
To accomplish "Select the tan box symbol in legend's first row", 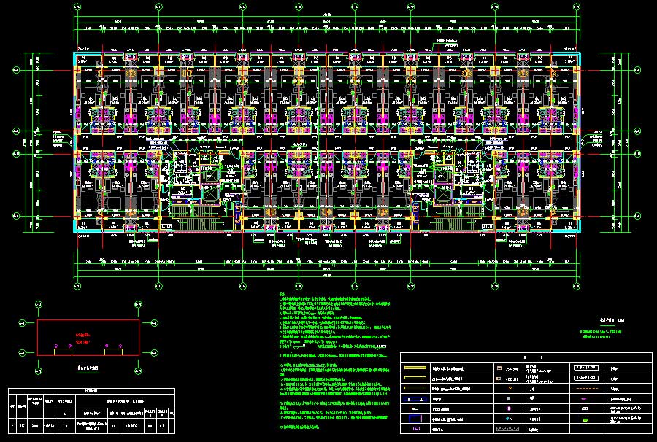I will coord(499,368).
